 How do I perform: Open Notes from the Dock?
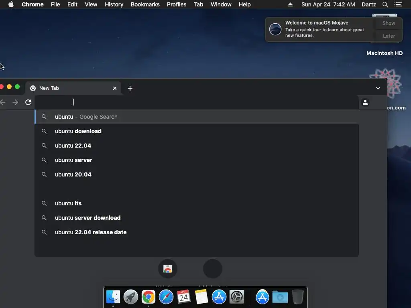point(201,297)
